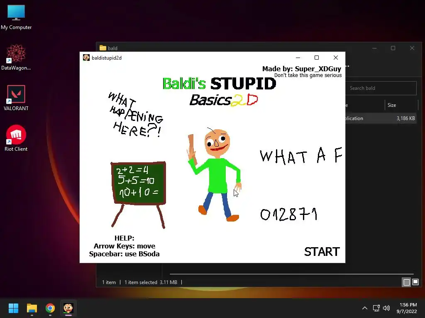Click the START button in the game

coord(322,252)
